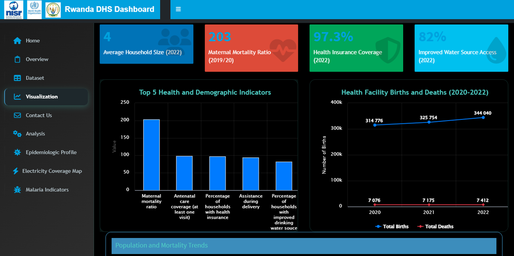The width and height of the screenshot is (514, 256).
Task: Click the Health Facility Births and Deaths title
Action: point(415,93)
